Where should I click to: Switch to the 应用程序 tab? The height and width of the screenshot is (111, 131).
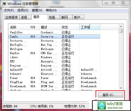point(12,17)
